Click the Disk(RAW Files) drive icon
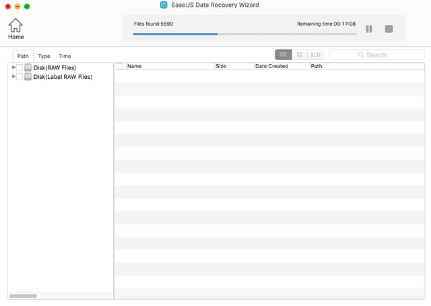The height and width of the screenshot is (306, 431). (28, 67)
